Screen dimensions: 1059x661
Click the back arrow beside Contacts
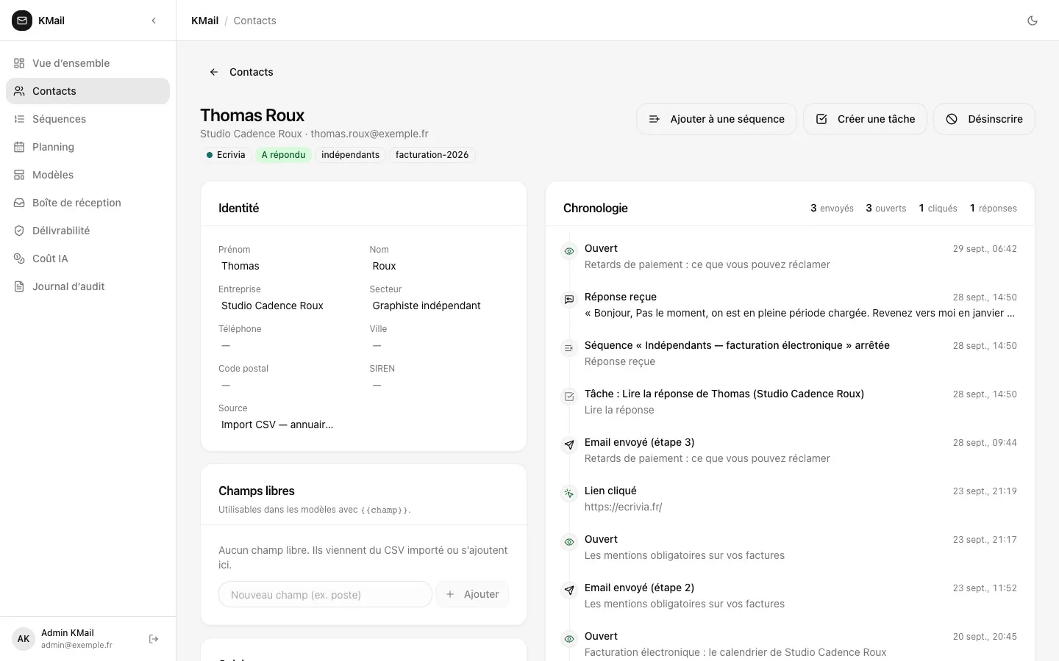click(x=214, y=72)
